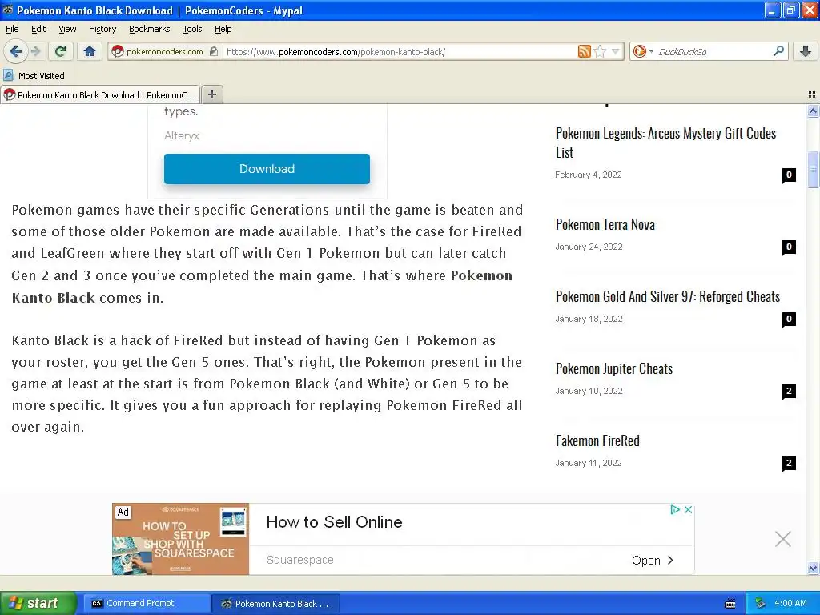Screen dimensions: 820x615
Task: Click the 4:00 AM taskbar clock
Action: (790, 603)
